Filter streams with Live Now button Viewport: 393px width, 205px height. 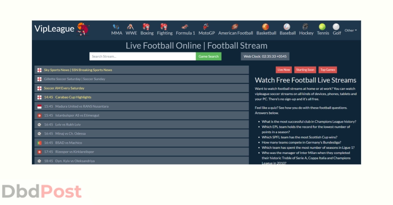(x=283, y=70)
